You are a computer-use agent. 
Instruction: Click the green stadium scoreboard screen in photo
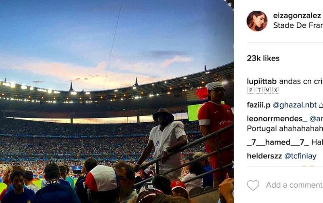pyautogui.click(x=193, y=112)
